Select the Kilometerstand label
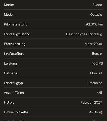 pyautogui.click(x=16, y=24)
